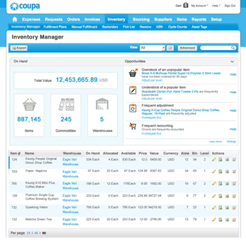Click third action icon for Paper Napkins

227,171
